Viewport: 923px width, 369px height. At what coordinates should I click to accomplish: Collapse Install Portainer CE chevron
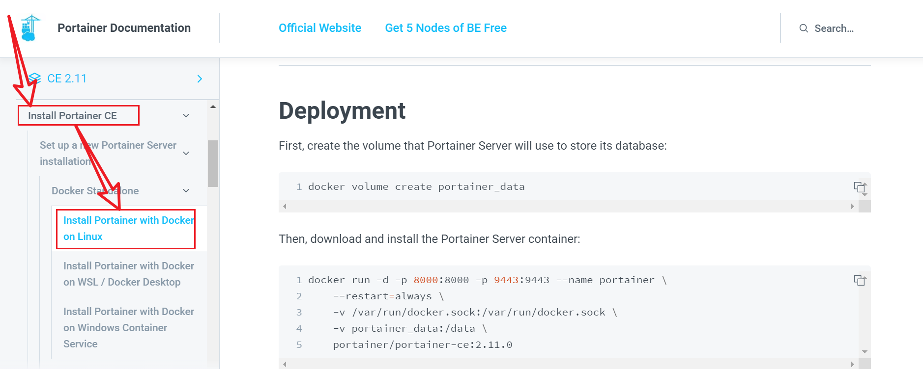(186, 116)
